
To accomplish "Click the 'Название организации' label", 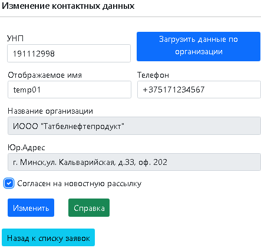I will pyautogui.click(x=50, y=111).
